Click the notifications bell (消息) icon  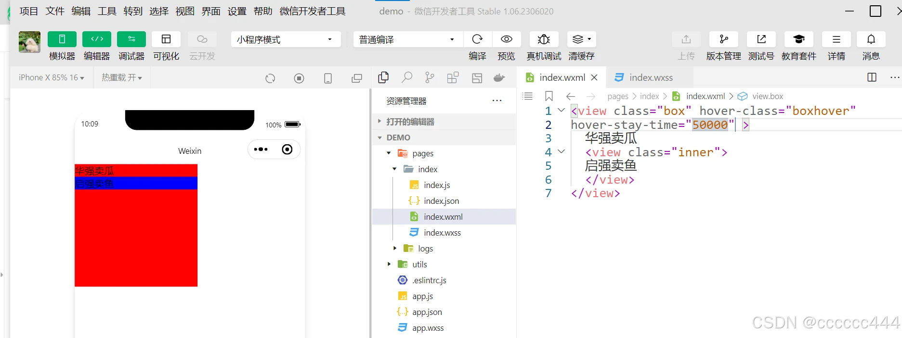click(871, 39)
